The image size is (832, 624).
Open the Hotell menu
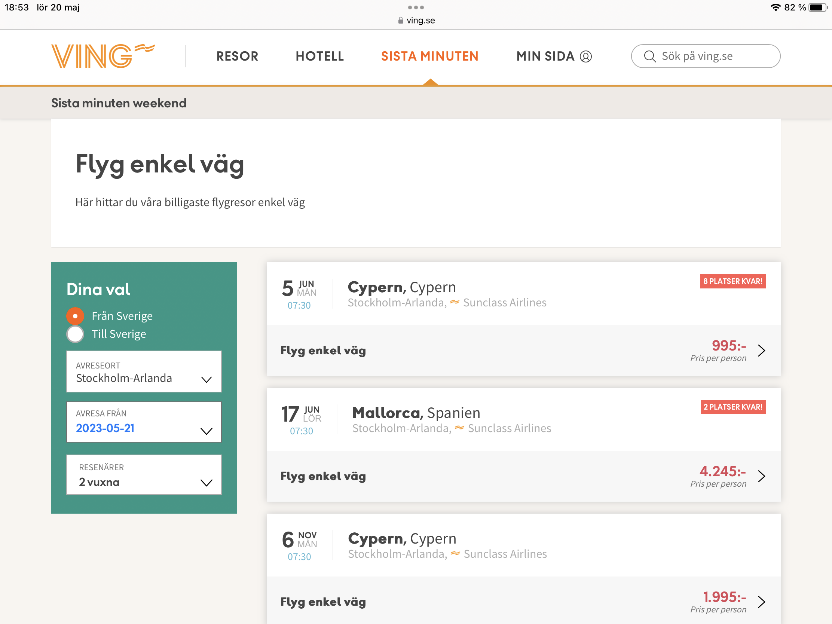click(320, 56)
